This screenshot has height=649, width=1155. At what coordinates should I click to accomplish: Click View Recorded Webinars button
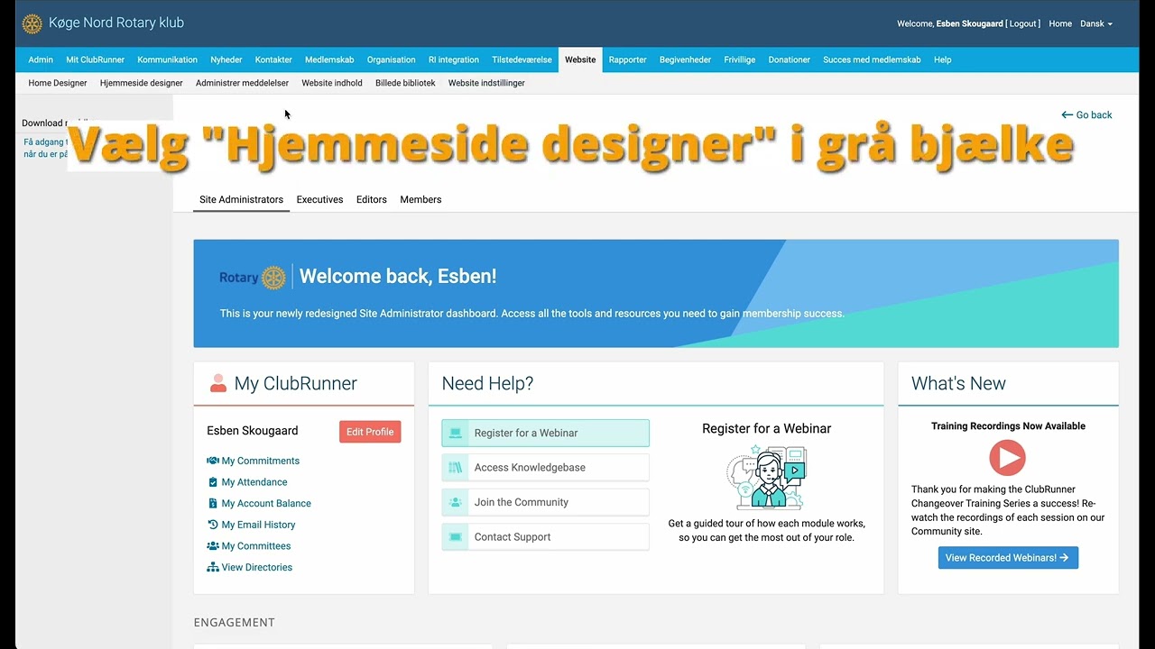1008,558
